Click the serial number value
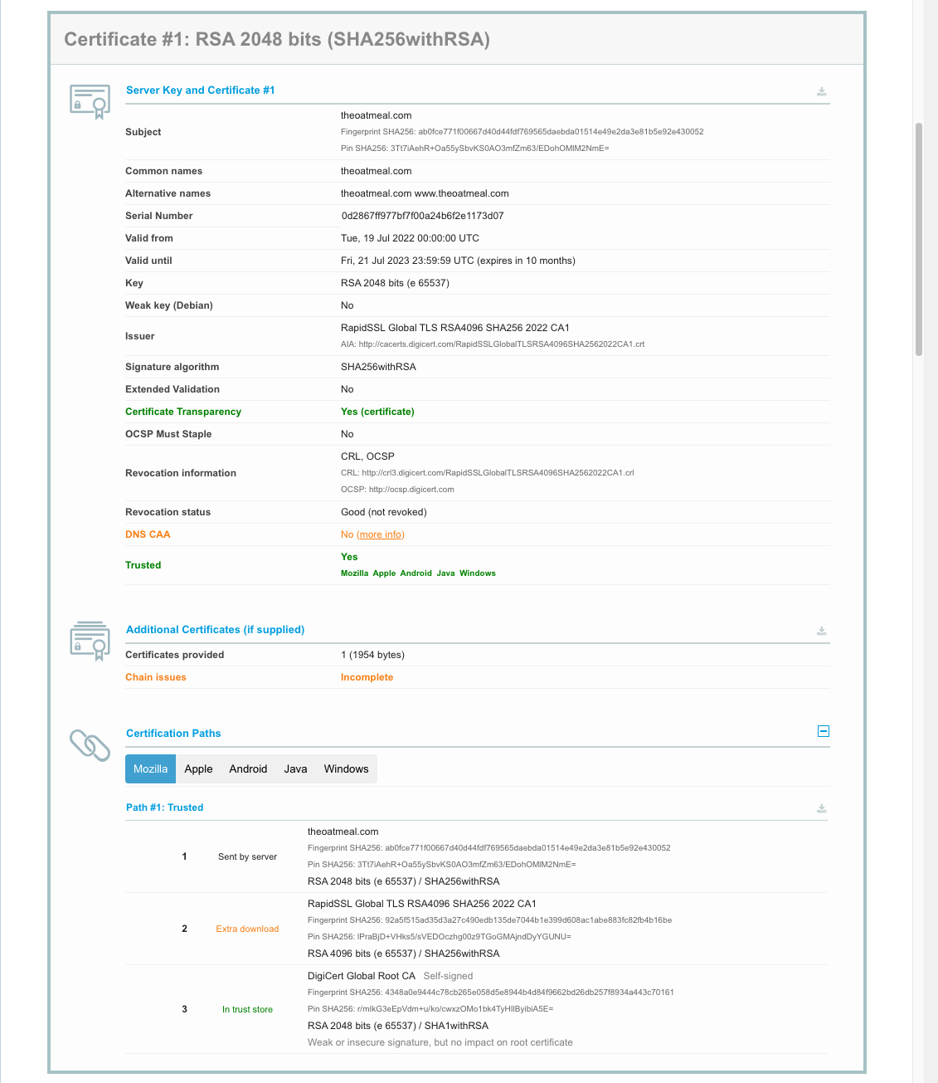This screenshot has height=1083, width=938. [x=422, y=216]
